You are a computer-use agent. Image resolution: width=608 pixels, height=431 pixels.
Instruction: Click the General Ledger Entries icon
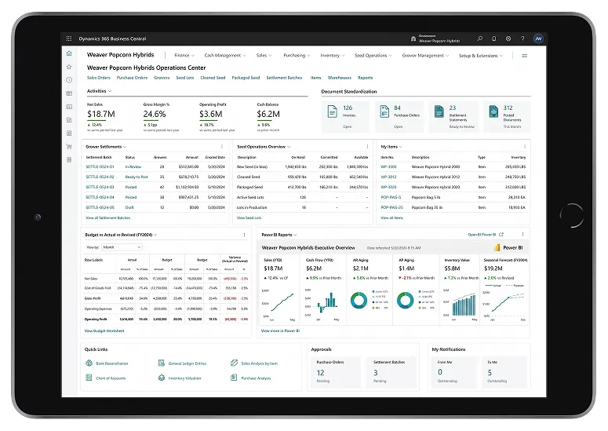click(x=162, y=363)
